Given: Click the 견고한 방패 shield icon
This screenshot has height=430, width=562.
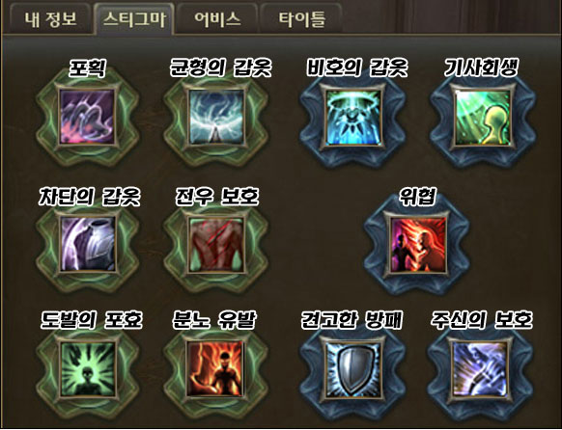Looking at the screenshot, I should coord(353,369).
